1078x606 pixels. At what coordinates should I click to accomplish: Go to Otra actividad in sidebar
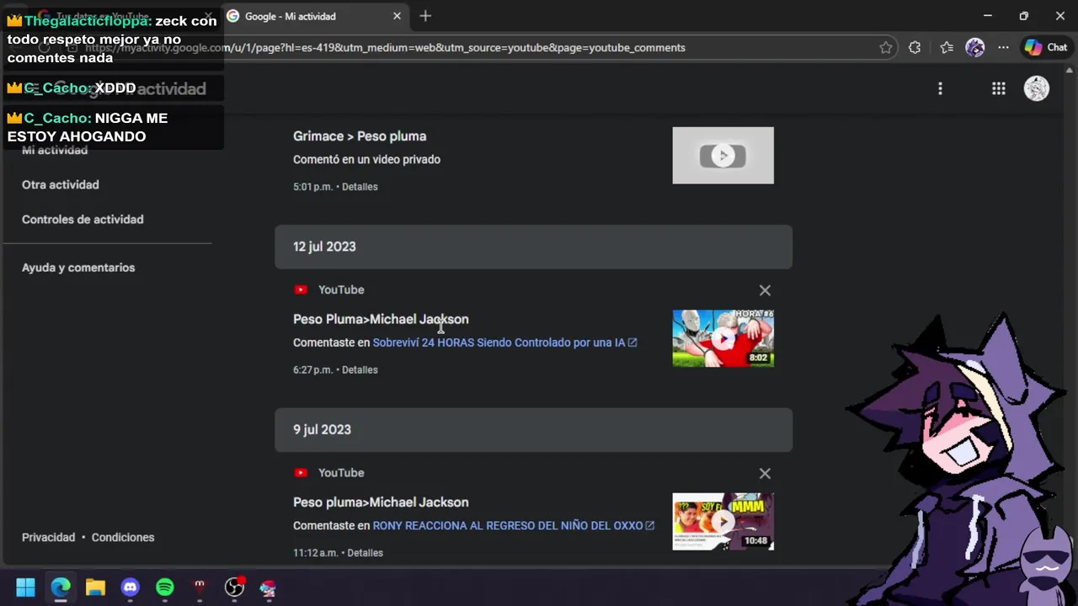[61, 184]
